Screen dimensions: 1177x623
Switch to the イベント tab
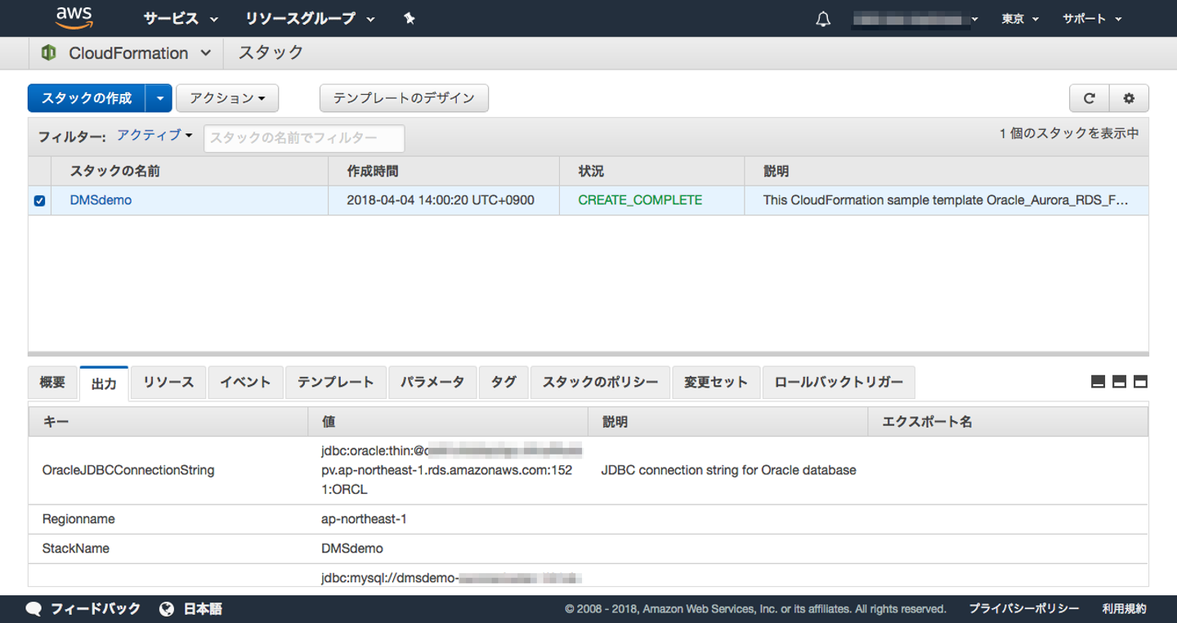pyautogui.click(x=245, y=383)
